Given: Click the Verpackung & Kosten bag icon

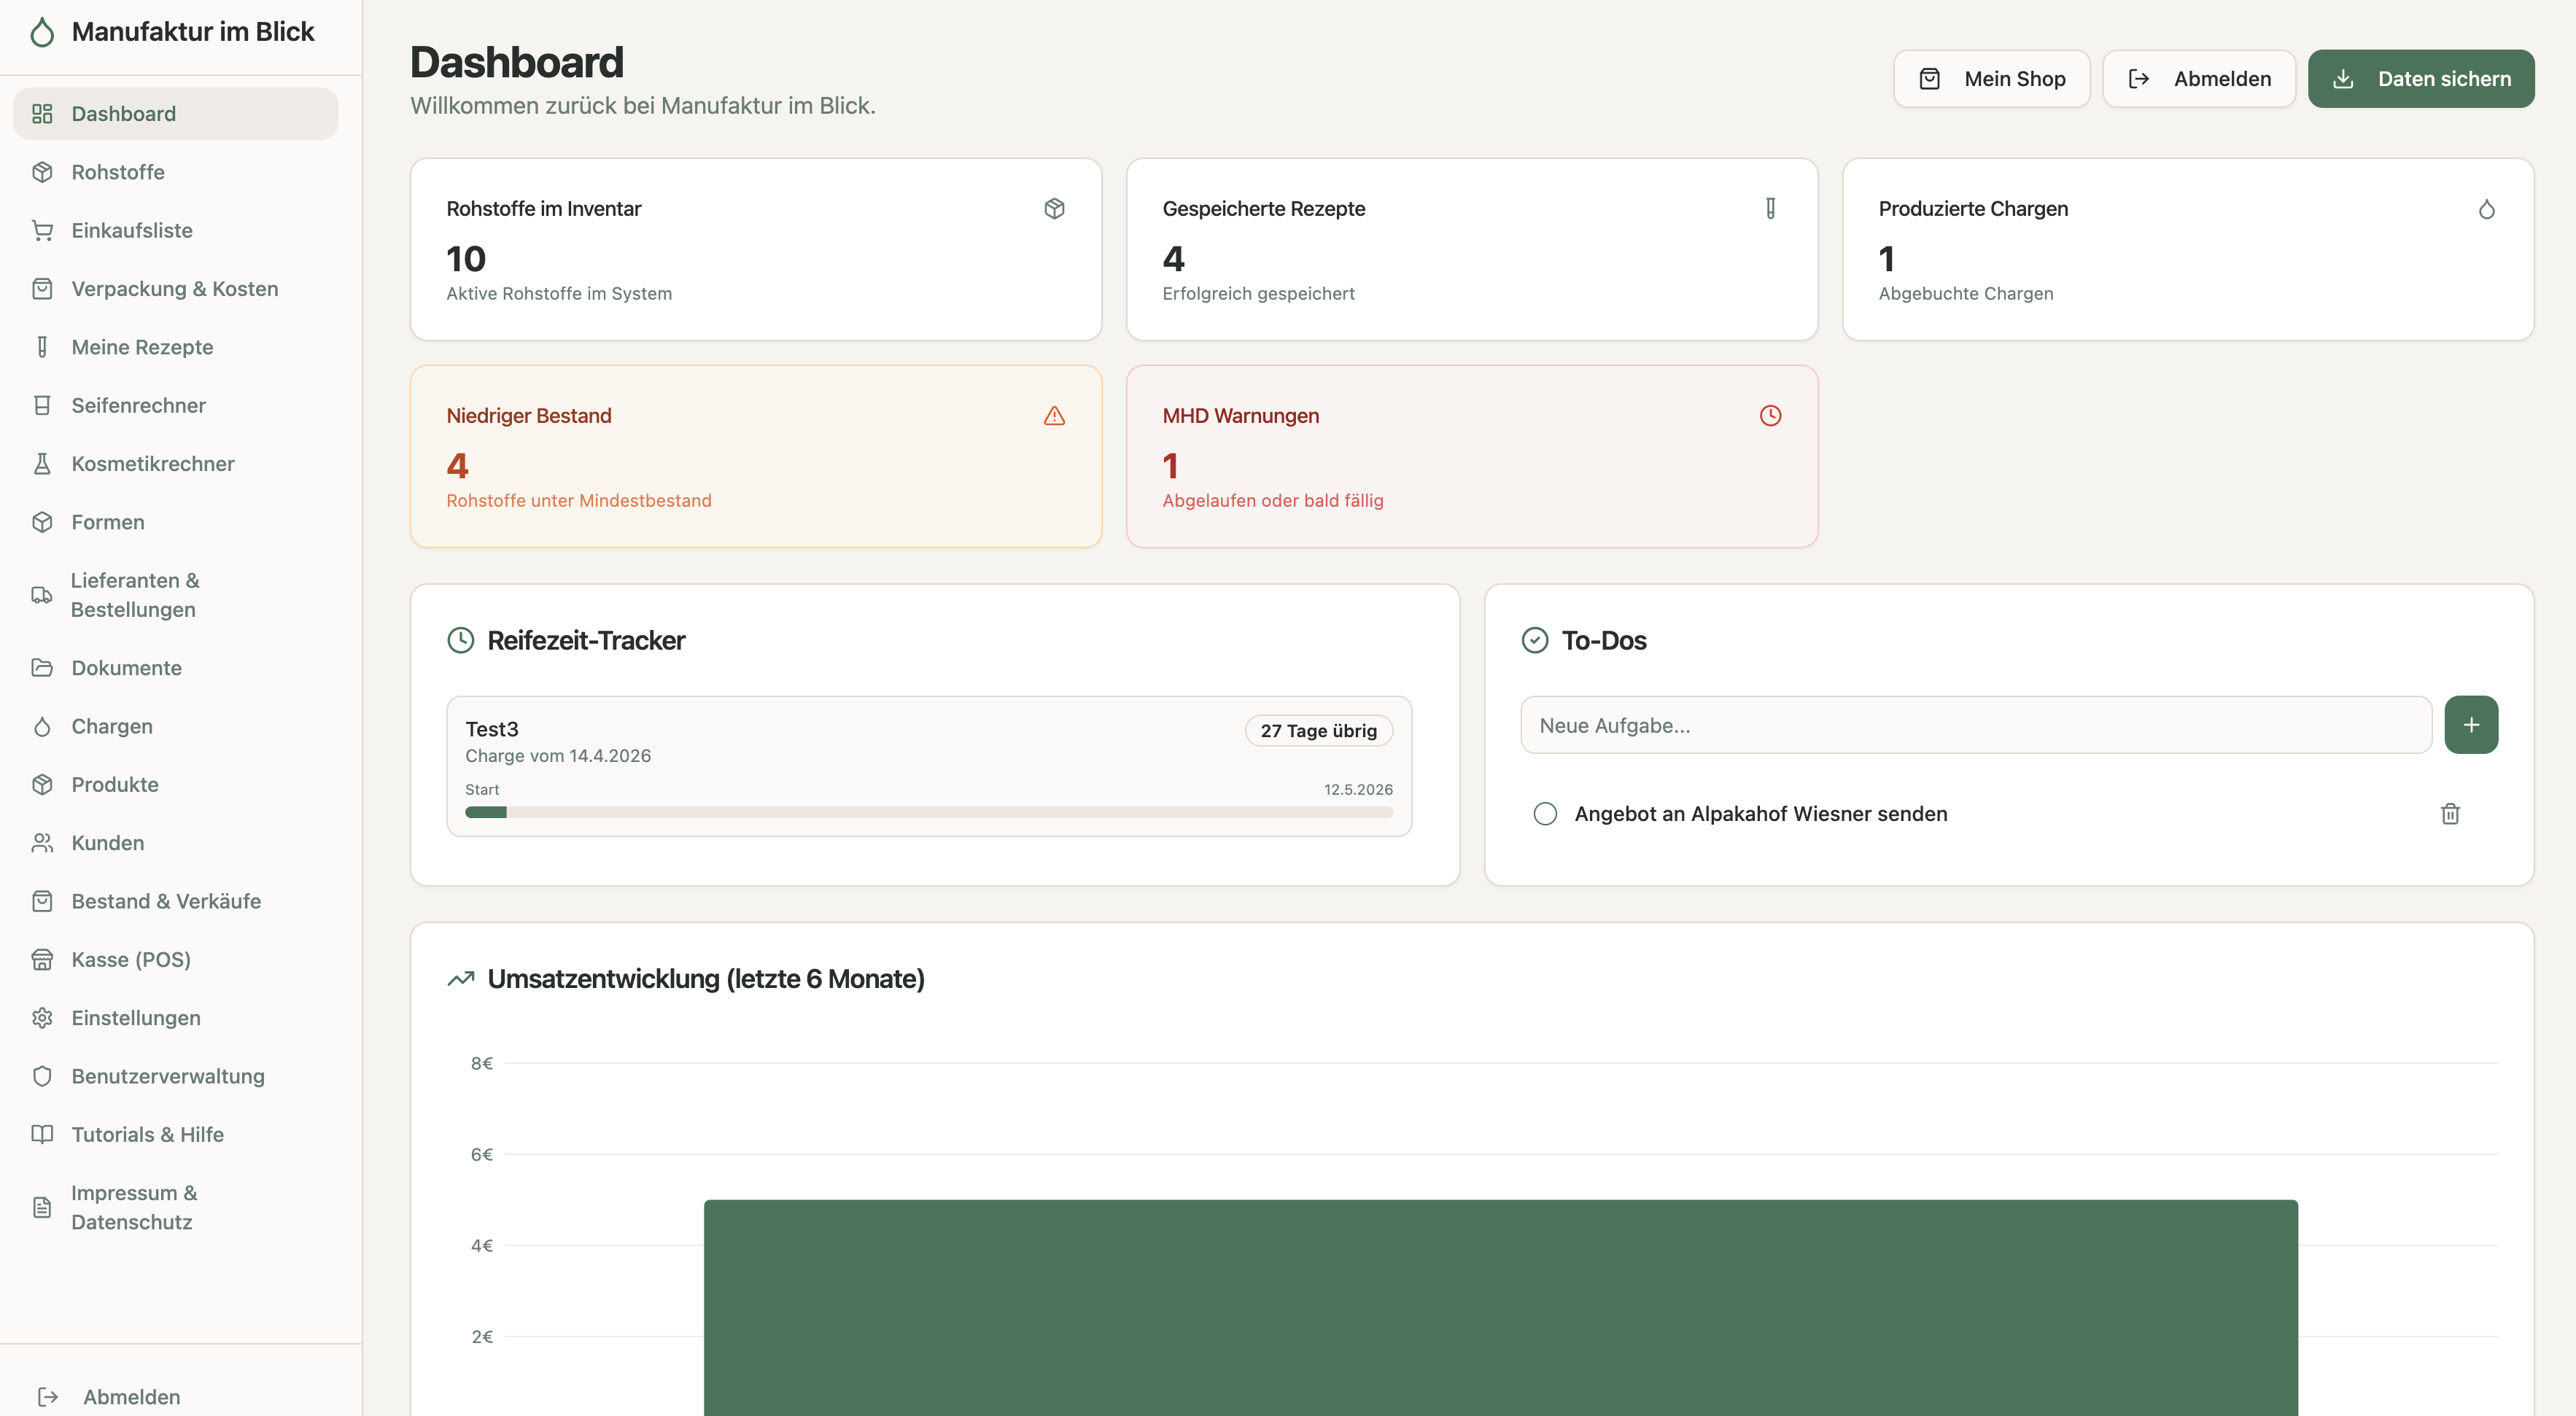Looking at the screenshot, I should (x=42, y=289).
